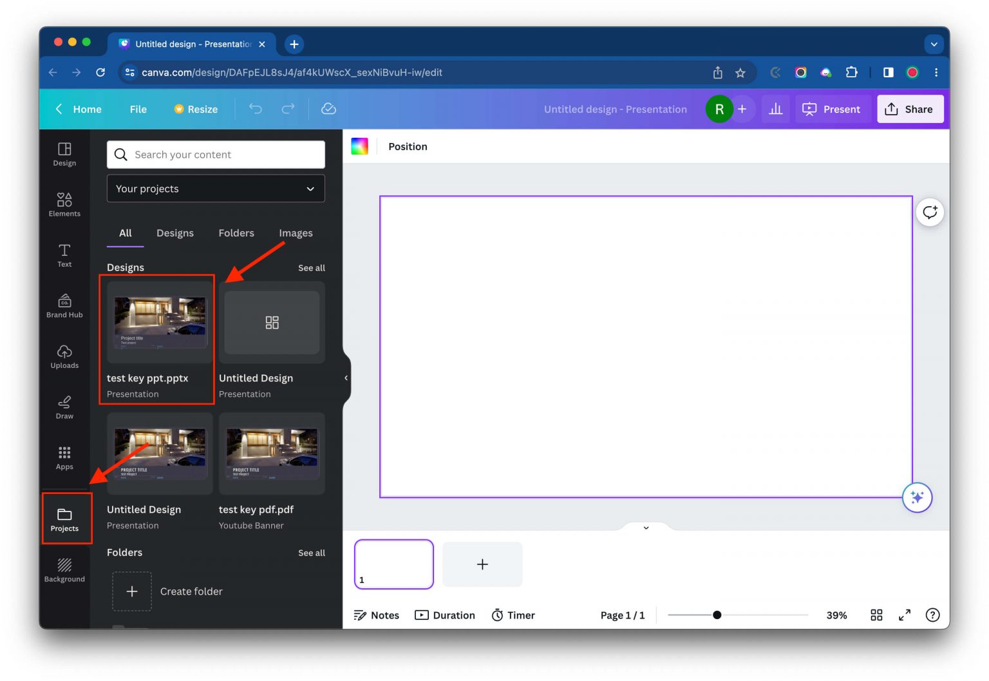Switch to the Designs tab

click(x=174, y=233)
